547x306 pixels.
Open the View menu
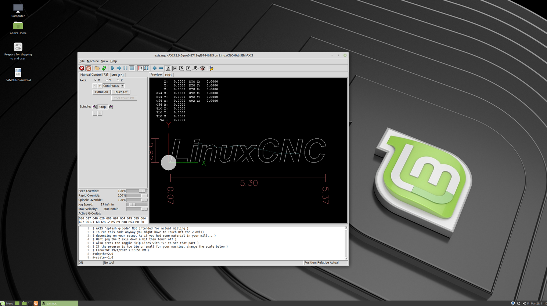point(104,61)
